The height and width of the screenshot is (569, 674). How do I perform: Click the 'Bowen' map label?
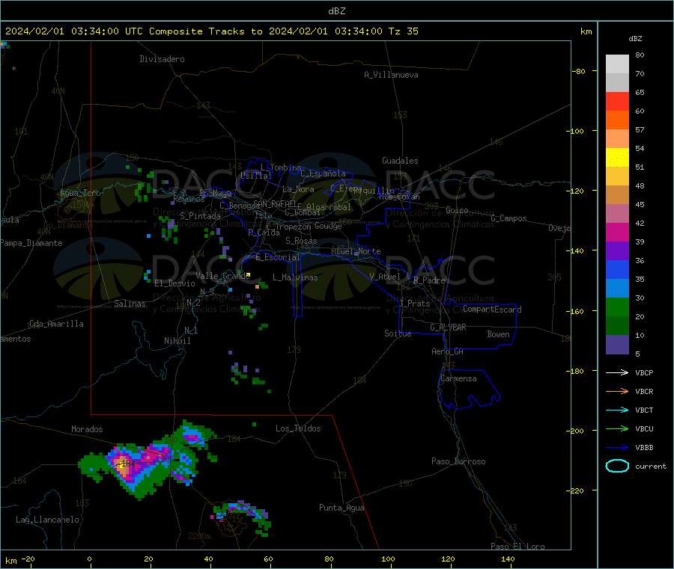[498, 333]
